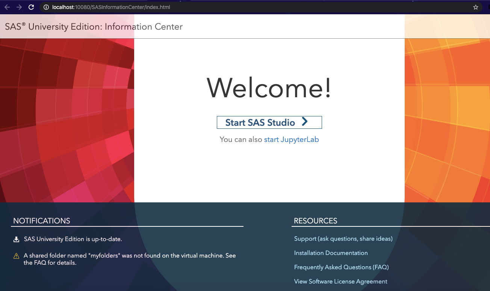Click the SAS University Edition header title
This screenshot has width=490, height=291.
coord(94,27)
